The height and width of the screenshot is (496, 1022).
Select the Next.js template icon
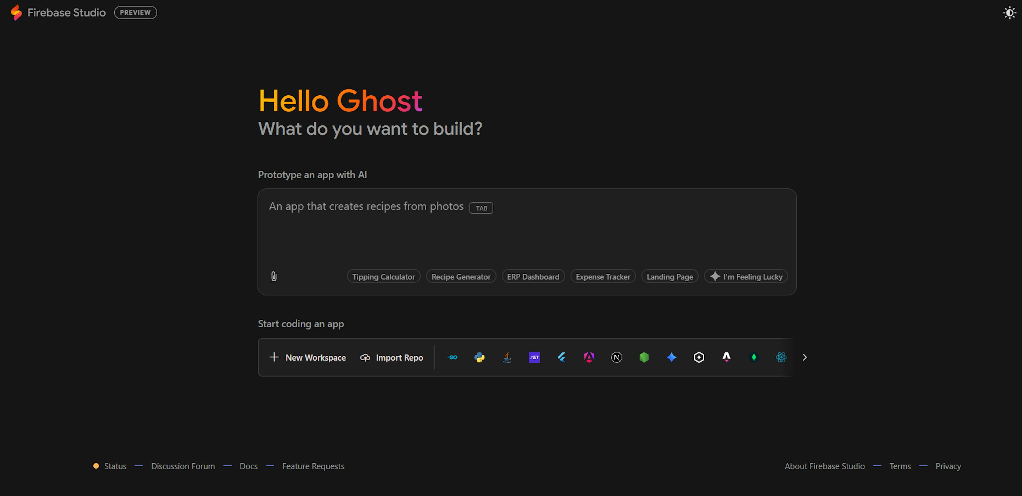pyautogui.click(x=617, y=357)
